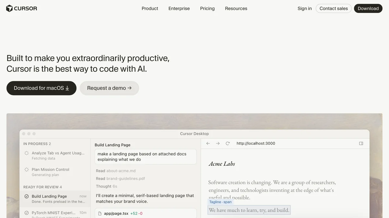The image size is (389, 218).
Task: Click the spinner icon beside Analyze Tab task
Action: (27, 153)
